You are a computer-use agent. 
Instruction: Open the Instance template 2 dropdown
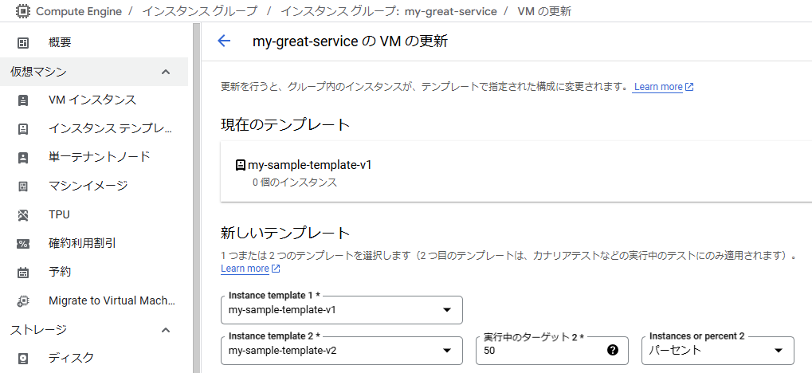342,350
